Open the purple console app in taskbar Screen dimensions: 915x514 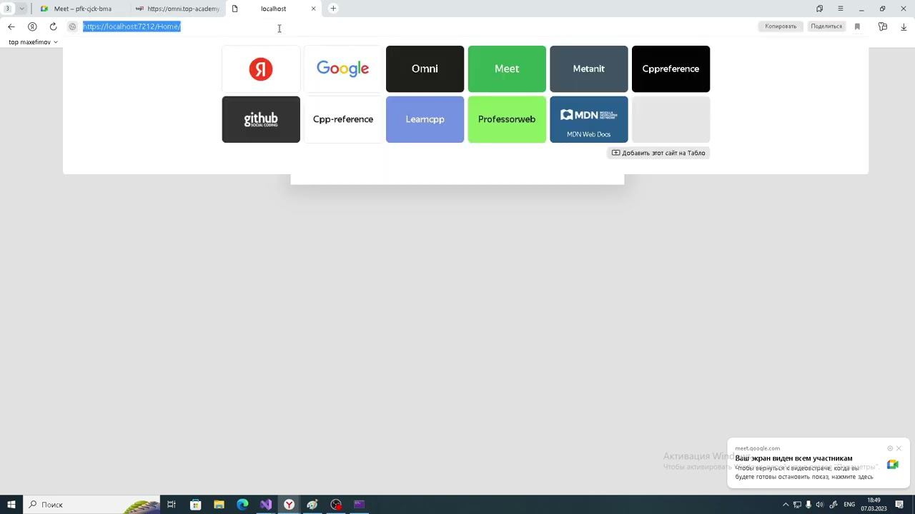pyautogui.click(x=360, y=505)
